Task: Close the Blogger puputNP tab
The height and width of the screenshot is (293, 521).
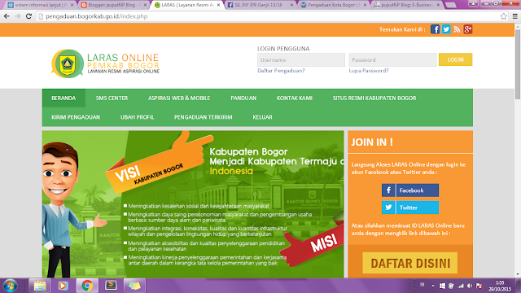Action: coord(145,5)
